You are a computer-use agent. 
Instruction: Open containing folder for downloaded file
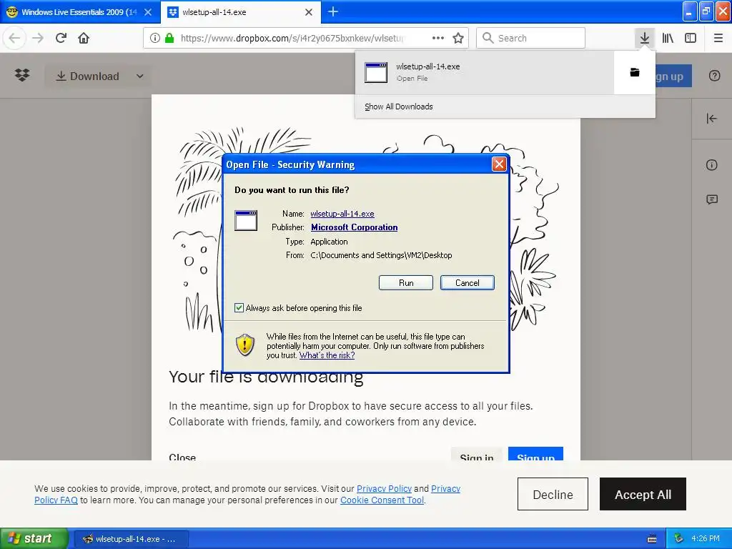click(x=635, y=72)
